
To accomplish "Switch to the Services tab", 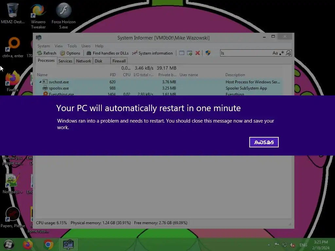I will [65, 61].
